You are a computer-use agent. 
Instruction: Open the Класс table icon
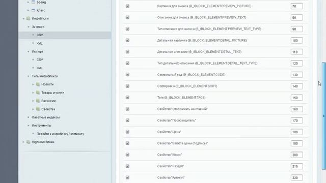click(33, 10)
